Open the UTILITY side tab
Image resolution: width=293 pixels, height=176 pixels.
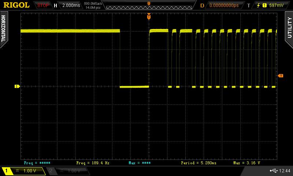pyautogui.click(x=289, y=27)
